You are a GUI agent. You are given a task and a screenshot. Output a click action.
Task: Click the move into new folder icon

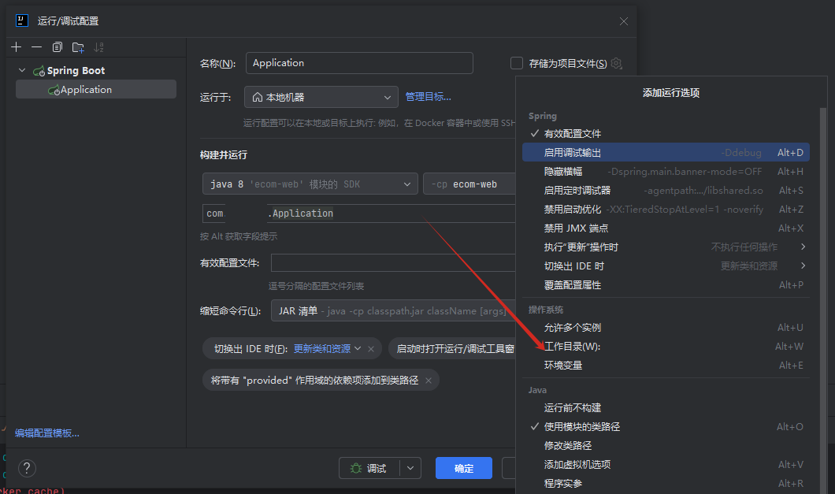78,47
